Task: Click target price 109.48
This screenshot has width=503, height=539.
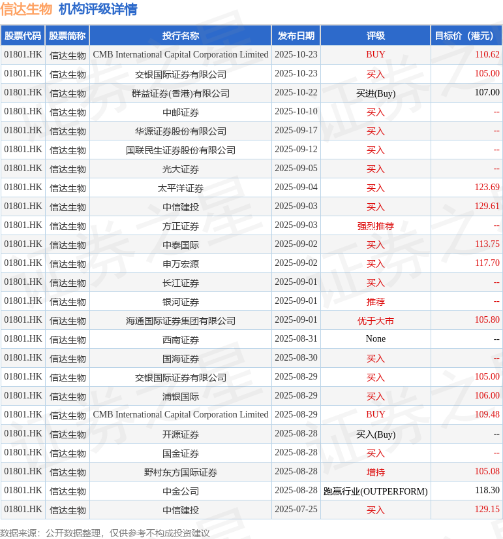Action: [487, 415]
